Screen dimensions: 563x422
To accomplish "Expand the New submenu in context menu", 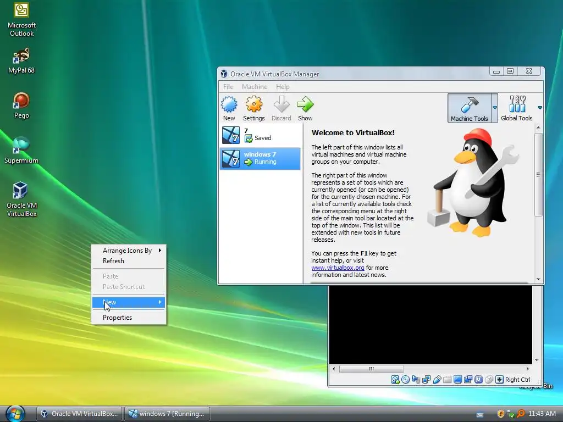I will [129, 302].
